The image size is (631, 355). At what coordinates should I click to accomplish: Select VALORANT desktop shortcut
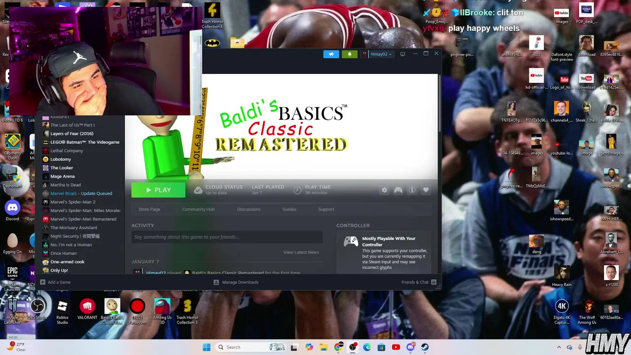87,310
